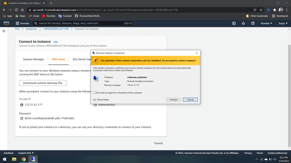The width and height of the screenshot is (291, 163).
Task: Click Connect in Remote Desktop dialog
Action: 174,99
